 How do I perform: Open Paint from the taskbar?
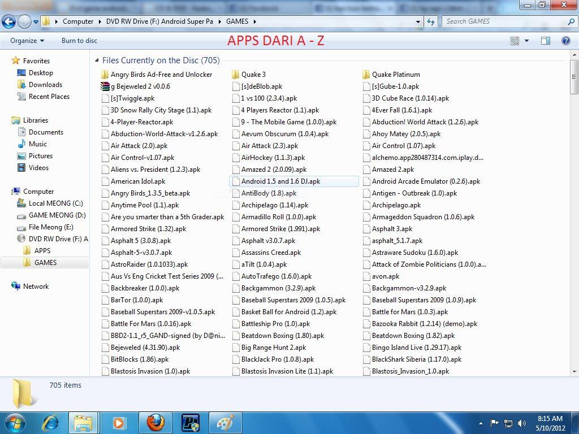(226, 423)
